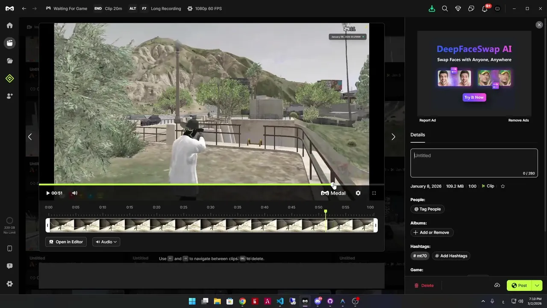Click the green diamond icon in sidebar
This screenshot has height=308, width=547.
9,78
